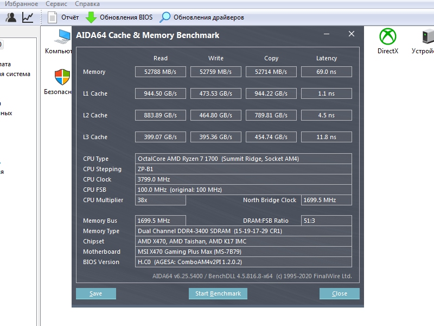Image resolution: width=434 pixels, height=326 pixels.
Task: Click L1 Cache read 944.50 GB/s
Action: coord(161,93)
